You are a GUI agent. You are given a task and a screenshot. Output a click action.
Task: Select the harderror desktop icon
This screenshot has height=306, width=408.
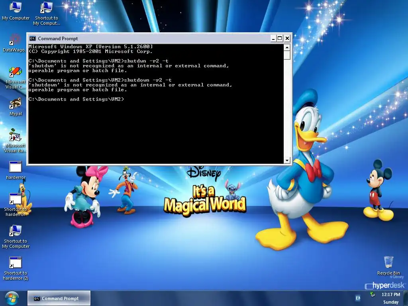[x=16, y=171]
